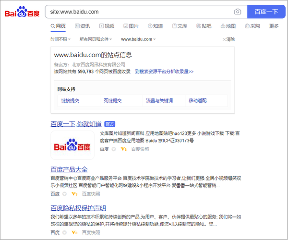Click V3 badge under 百度隐私权保护声明
288x240 pixels.
coord(74,233)
